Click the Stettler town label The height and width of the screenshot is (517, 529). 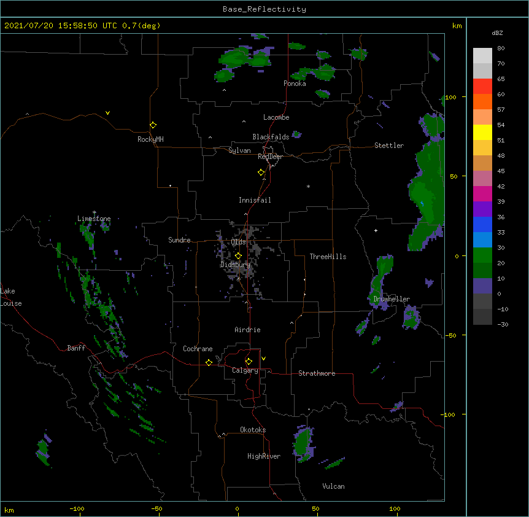tap(389, 146)
